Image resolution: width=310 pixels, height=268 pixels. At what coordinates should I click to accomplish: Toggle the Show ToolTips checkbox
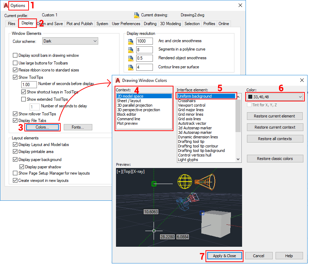(x=15, y=77)
